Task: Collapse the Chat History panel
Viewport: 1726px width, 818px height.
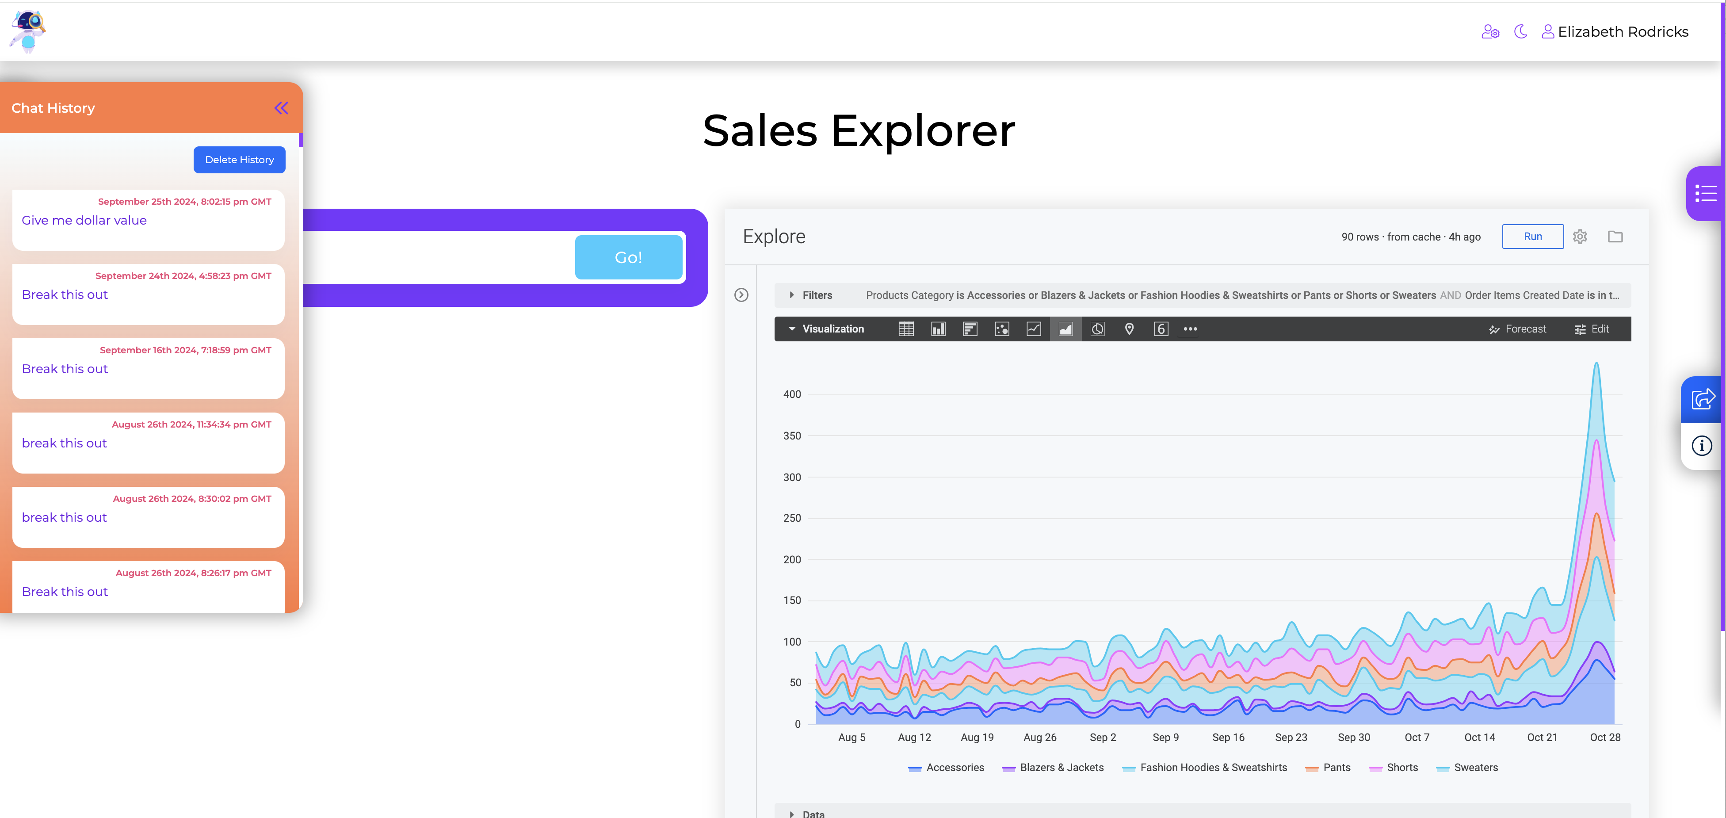Action: [282, 108]
